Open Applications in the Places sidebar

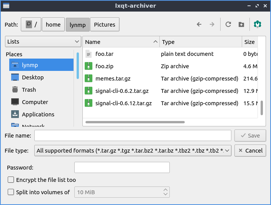(x=38, y=114)
